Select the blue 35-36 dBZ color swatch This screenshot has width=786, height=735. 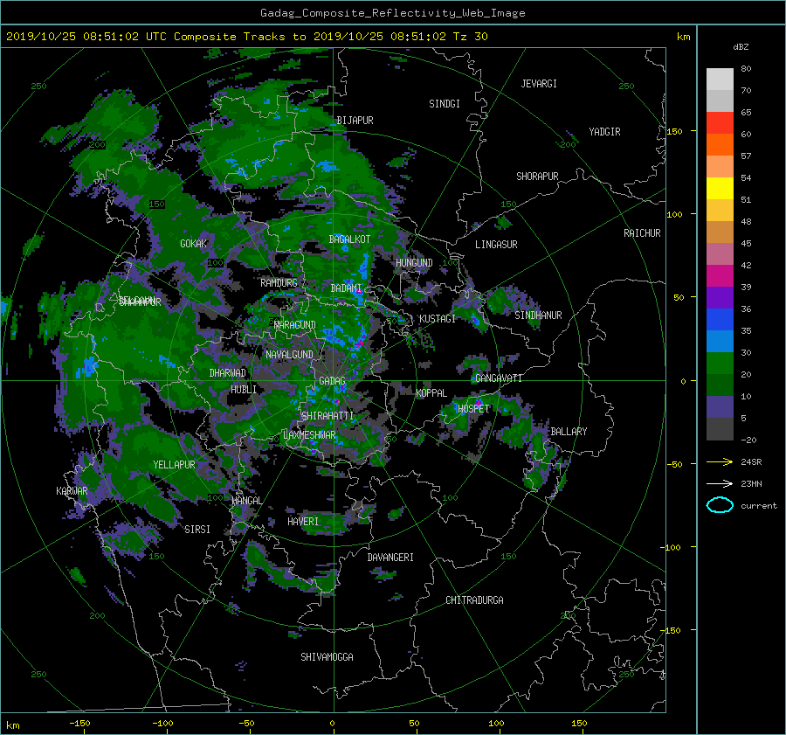click(720, 320)
